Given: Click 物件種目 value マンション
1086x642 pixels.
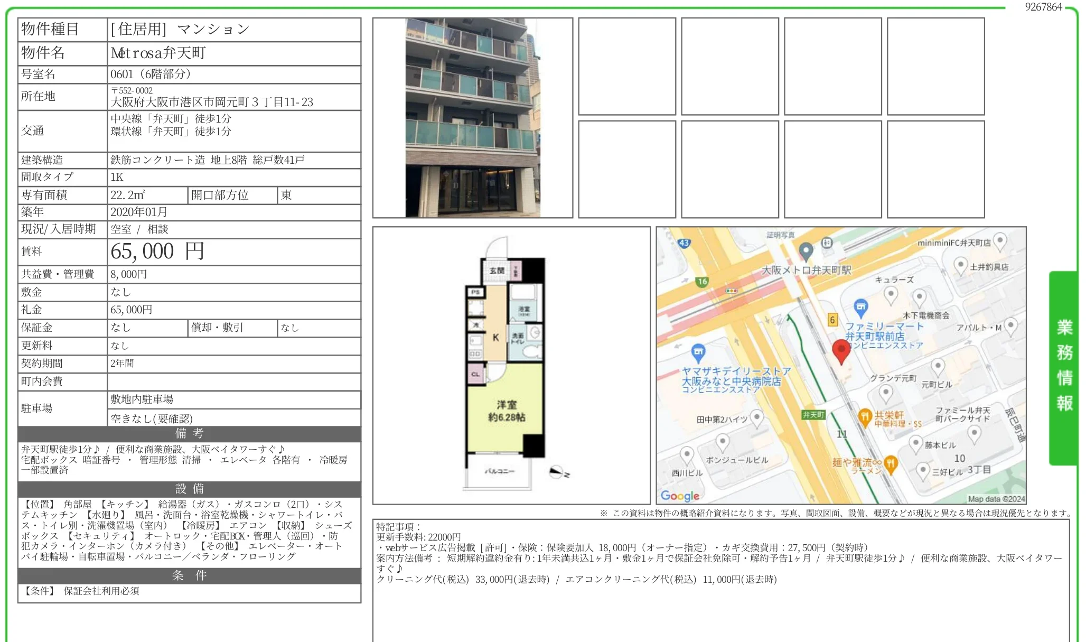Looking at the screenshot, I should 213,29.
